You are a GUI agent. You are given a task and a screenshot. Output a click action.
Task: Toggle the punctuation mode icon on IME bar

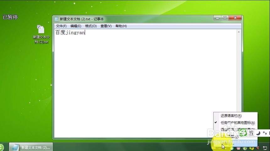point(265,133)
